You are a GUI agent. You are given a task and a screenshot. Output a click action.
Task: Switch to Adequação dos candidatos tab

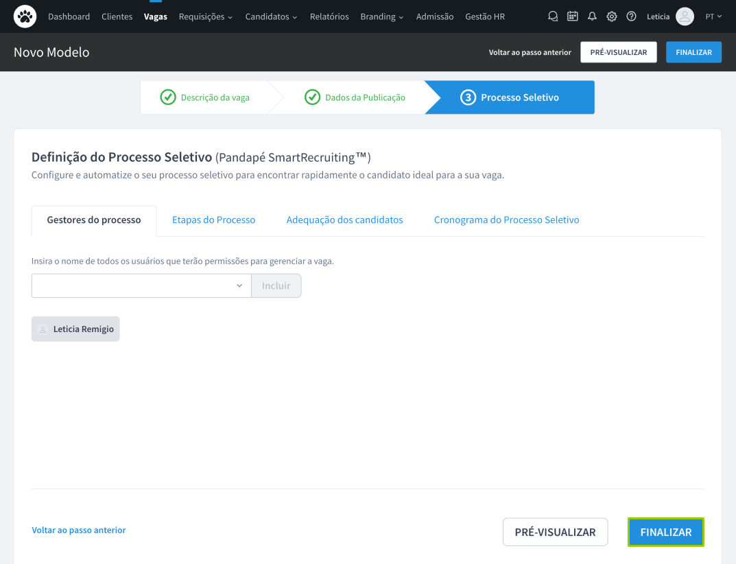pos(344,220)
